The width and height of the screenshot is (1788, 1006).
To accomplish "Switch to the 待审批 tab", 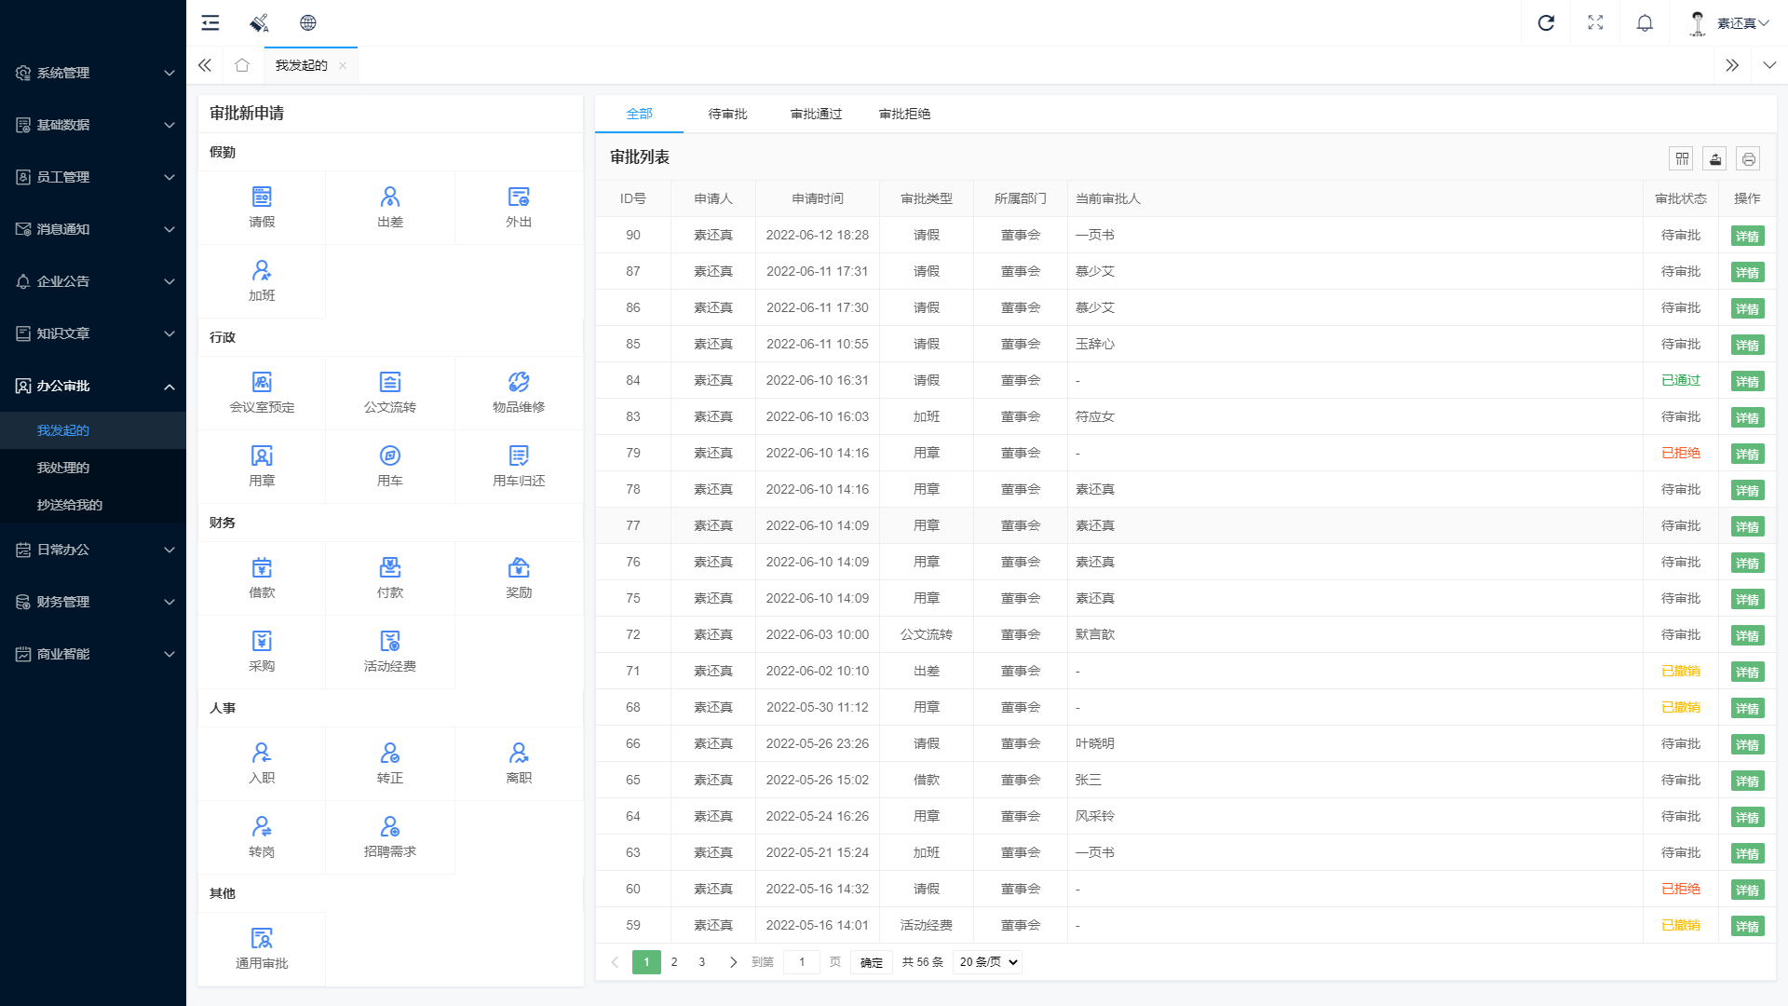I will [x=727, y=114].
